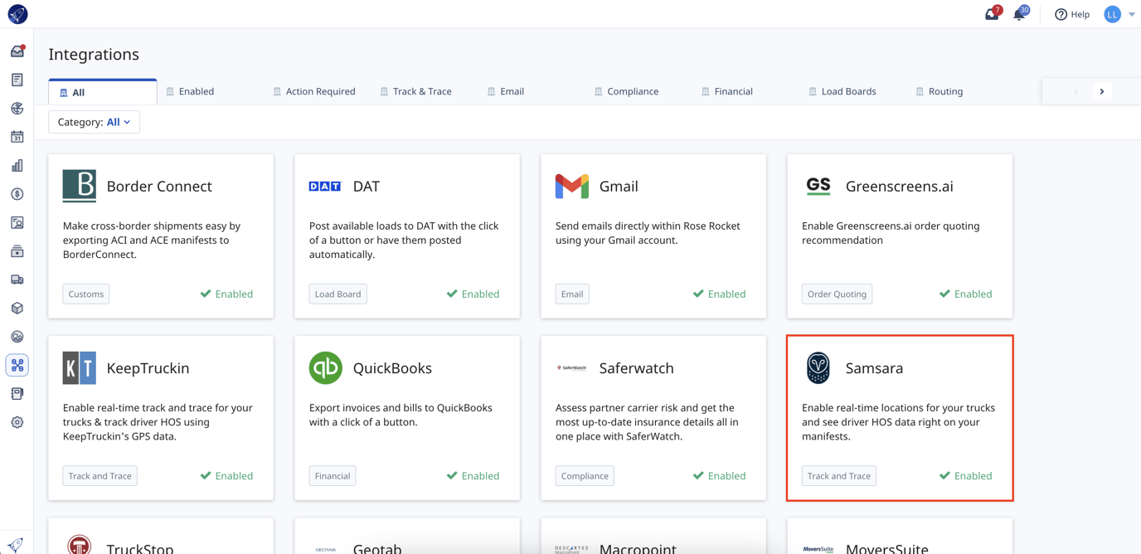Open the inbox tray with 7 notifications
Viewport: 1141px width, 554px height.
tap(992, 14)
